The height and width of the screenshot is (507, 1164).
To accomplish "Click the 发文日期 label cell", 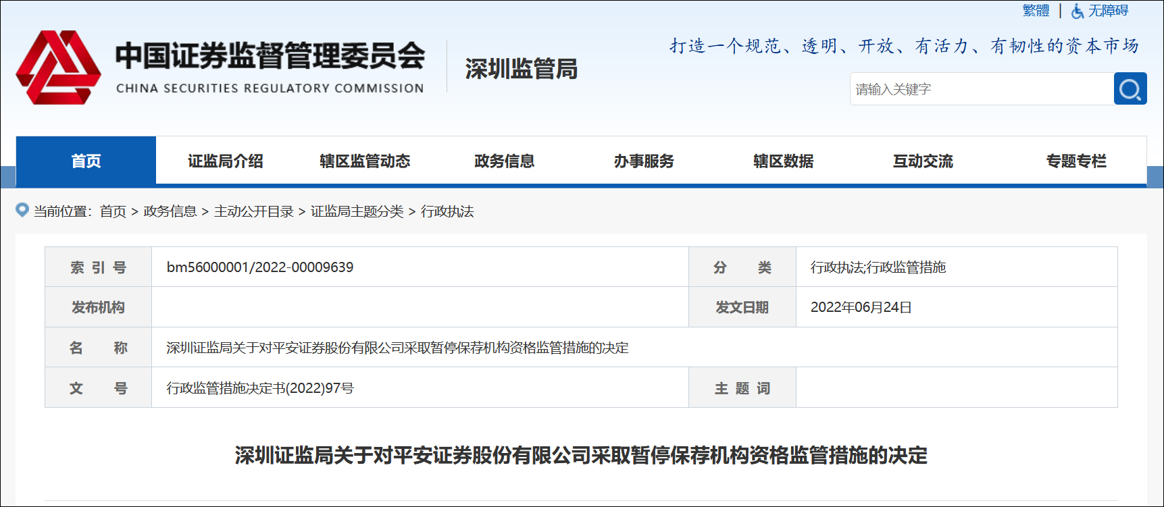I will (x=742, y=307).
